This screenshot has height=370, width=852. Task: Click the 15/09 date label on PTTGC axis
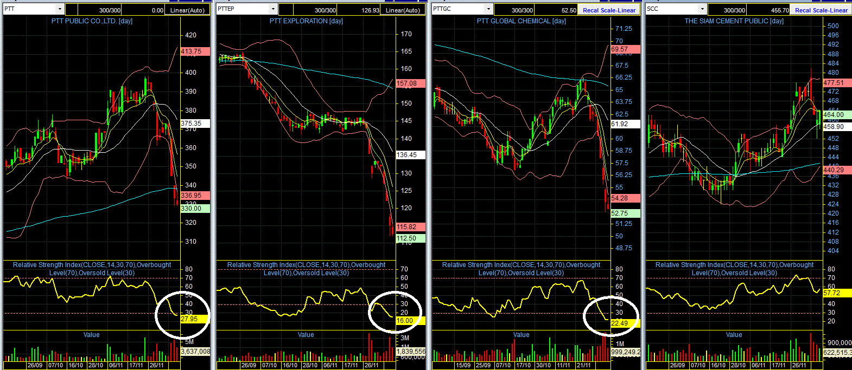tap(463, 366)
